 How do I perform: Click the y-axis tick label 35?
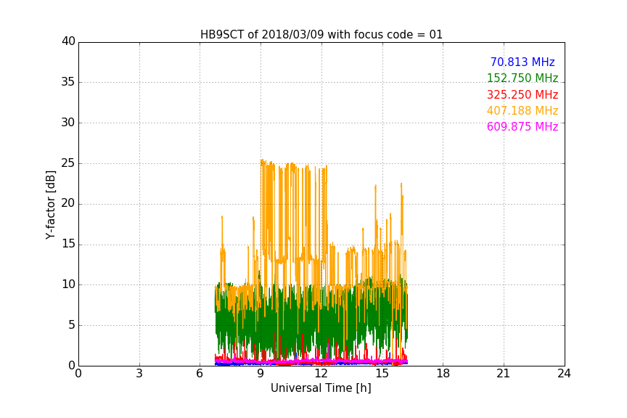[68, 82]
